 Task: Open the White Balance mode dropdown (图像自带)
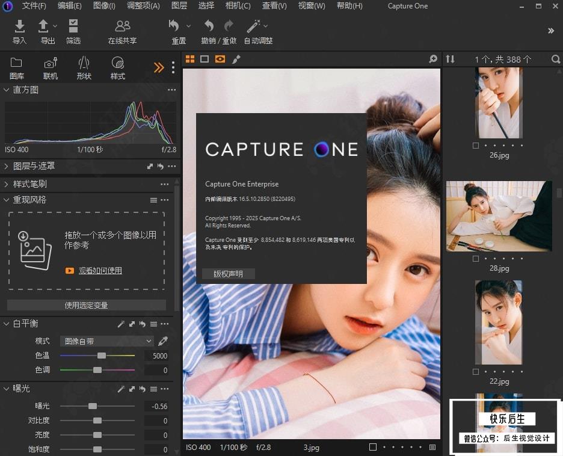coord(106,341)
